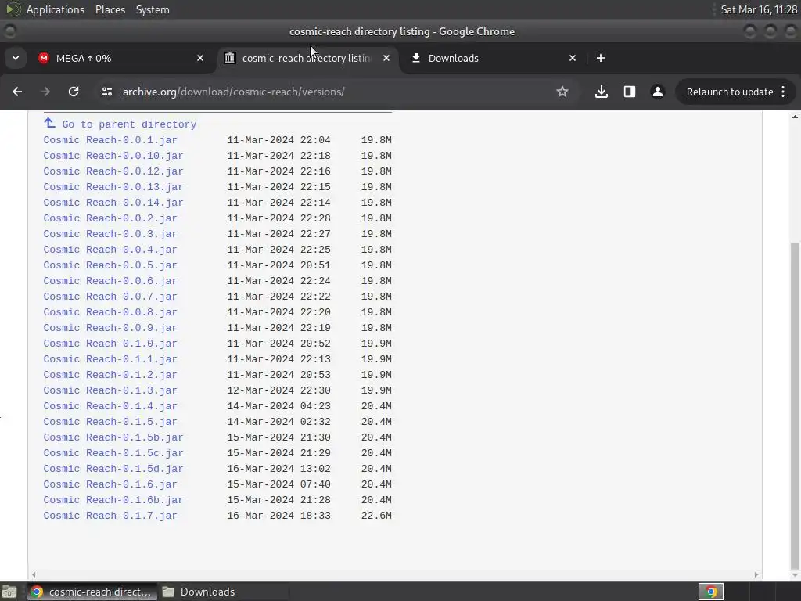The image size is (801, 601).
Task: Open Cosmic Reach-0.0.13.jar link
Action: pyautogui.click(x=113, y=187)
